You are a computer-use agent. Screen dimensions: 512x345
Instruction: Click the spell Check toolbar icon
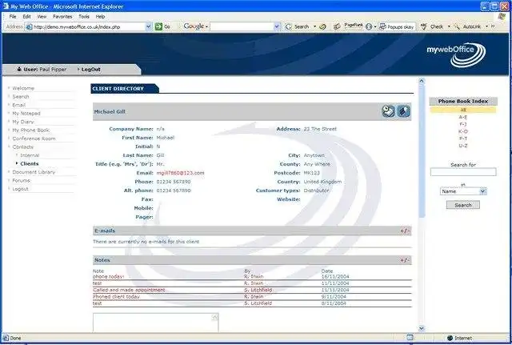point(423,26)
